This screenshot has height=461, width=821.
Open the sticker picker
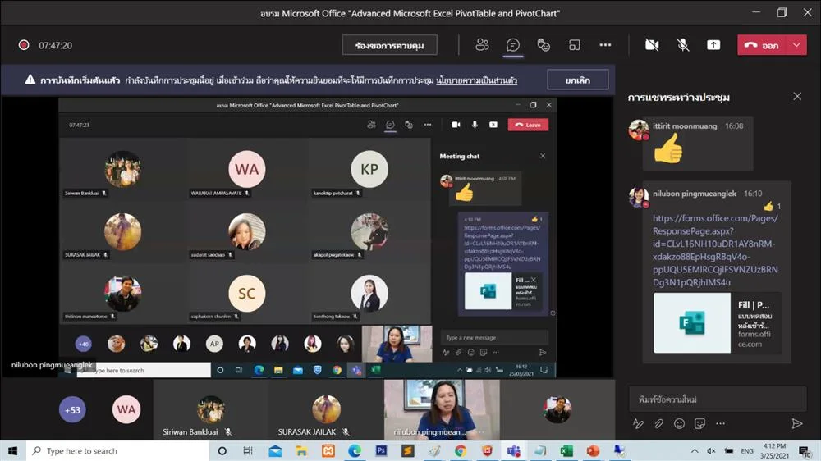699,423
